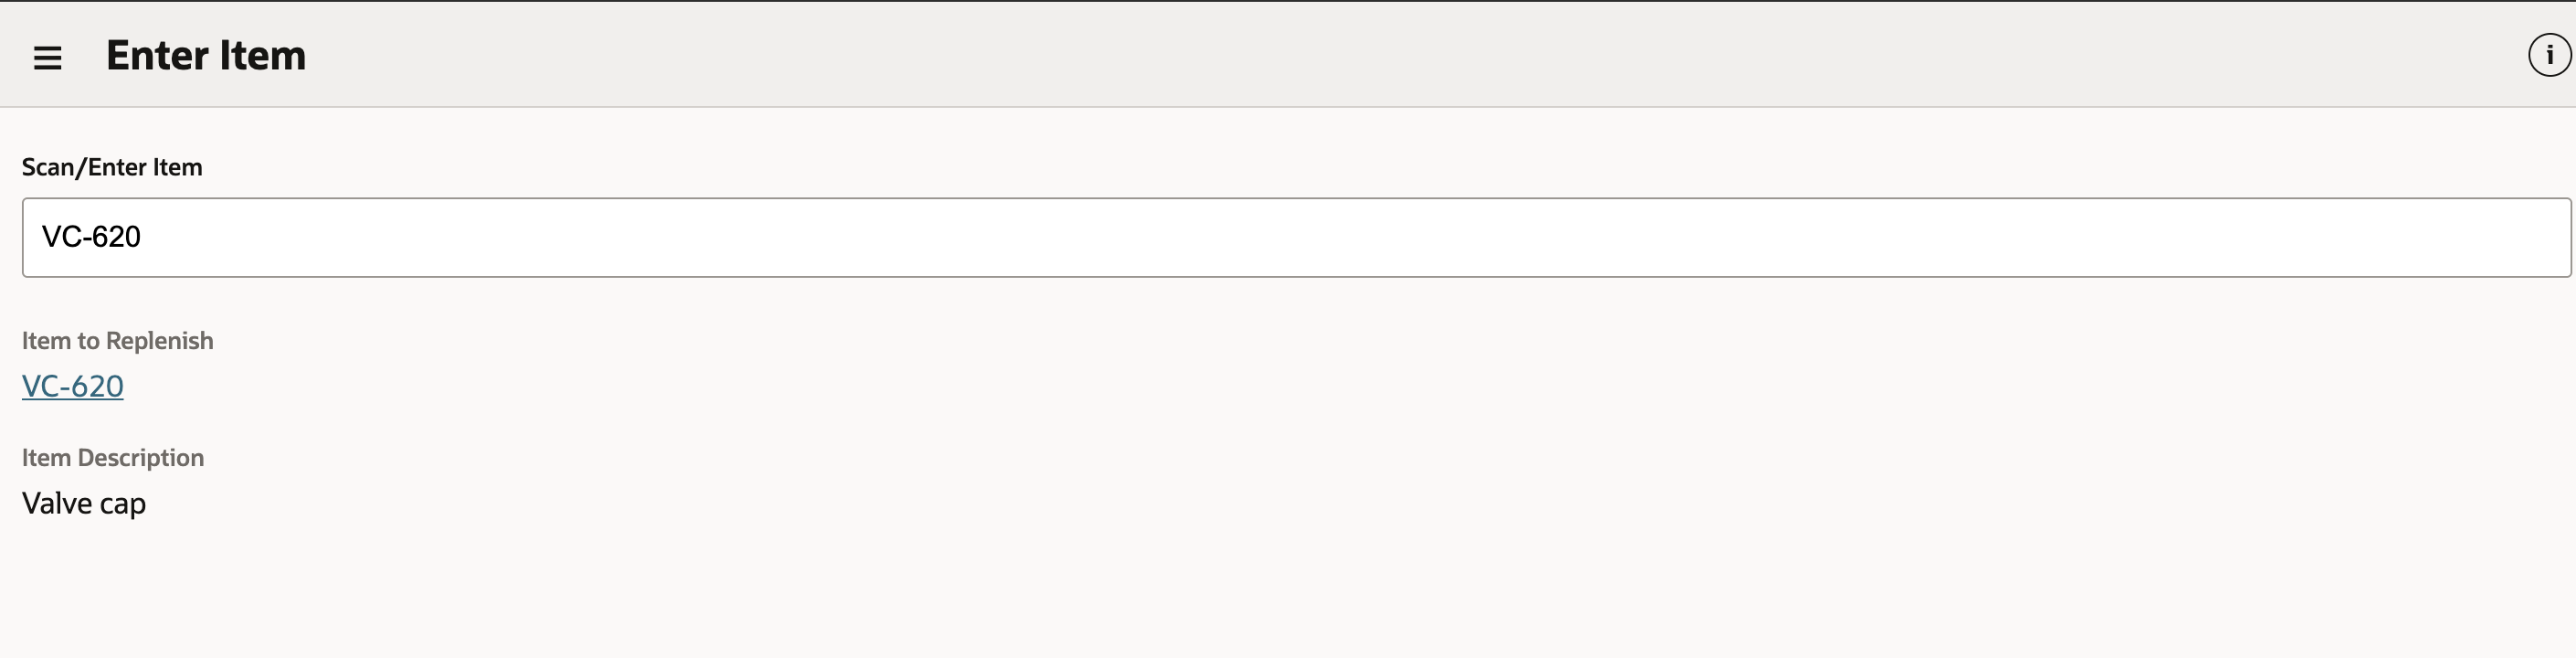Toggle the side navigation drawer icon
Viewport: 2576px width, 658px height.
[47, 58]
